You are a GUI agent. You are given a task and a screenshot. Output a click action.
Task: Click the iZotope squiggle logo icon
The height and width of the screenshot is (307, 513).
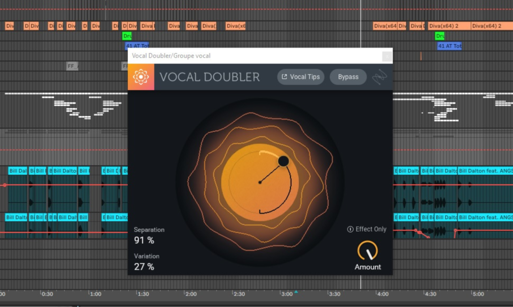[x=379, y=77]
